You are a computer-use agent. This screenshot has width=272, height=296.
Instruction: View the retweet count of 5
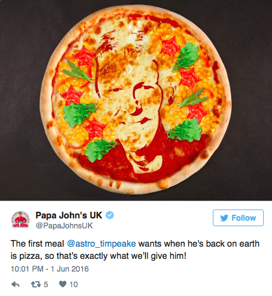46,284
